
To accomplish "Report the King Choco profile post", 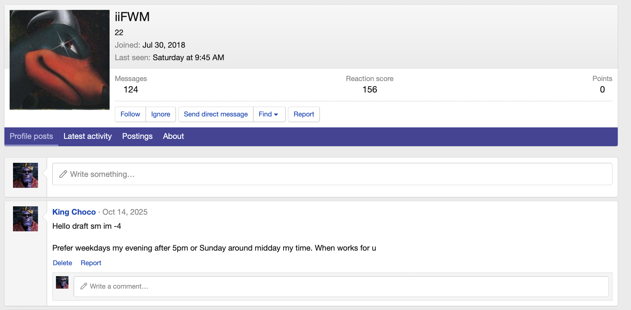I will pos(91,263).
